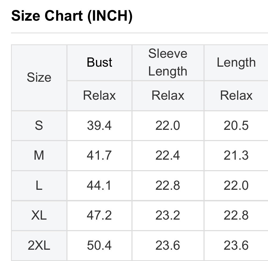Click bust value 47.2 for size XL
The width and height of the screenshot is (268, 261).
point(99,215)
